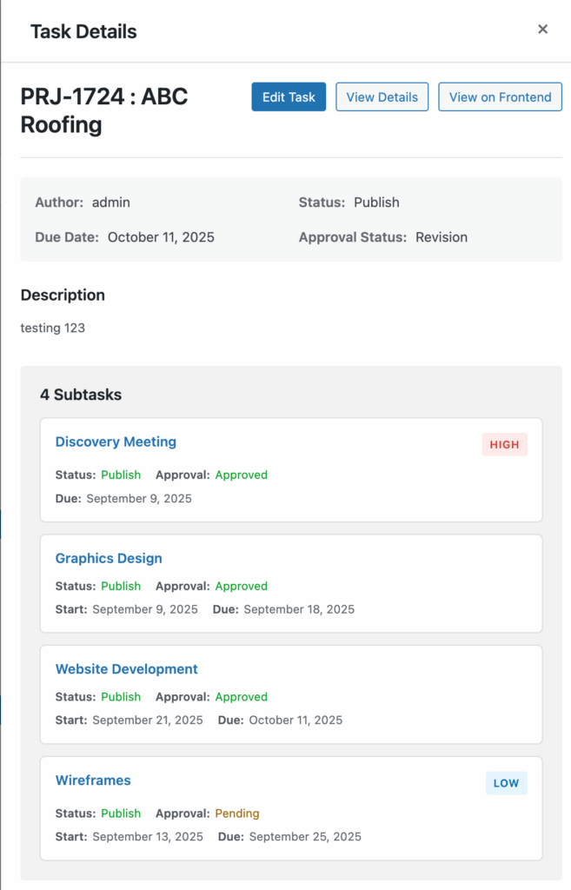Click the LOW priority badge
The width and height of the screenshot is (571, 890).
coord(506,783)
